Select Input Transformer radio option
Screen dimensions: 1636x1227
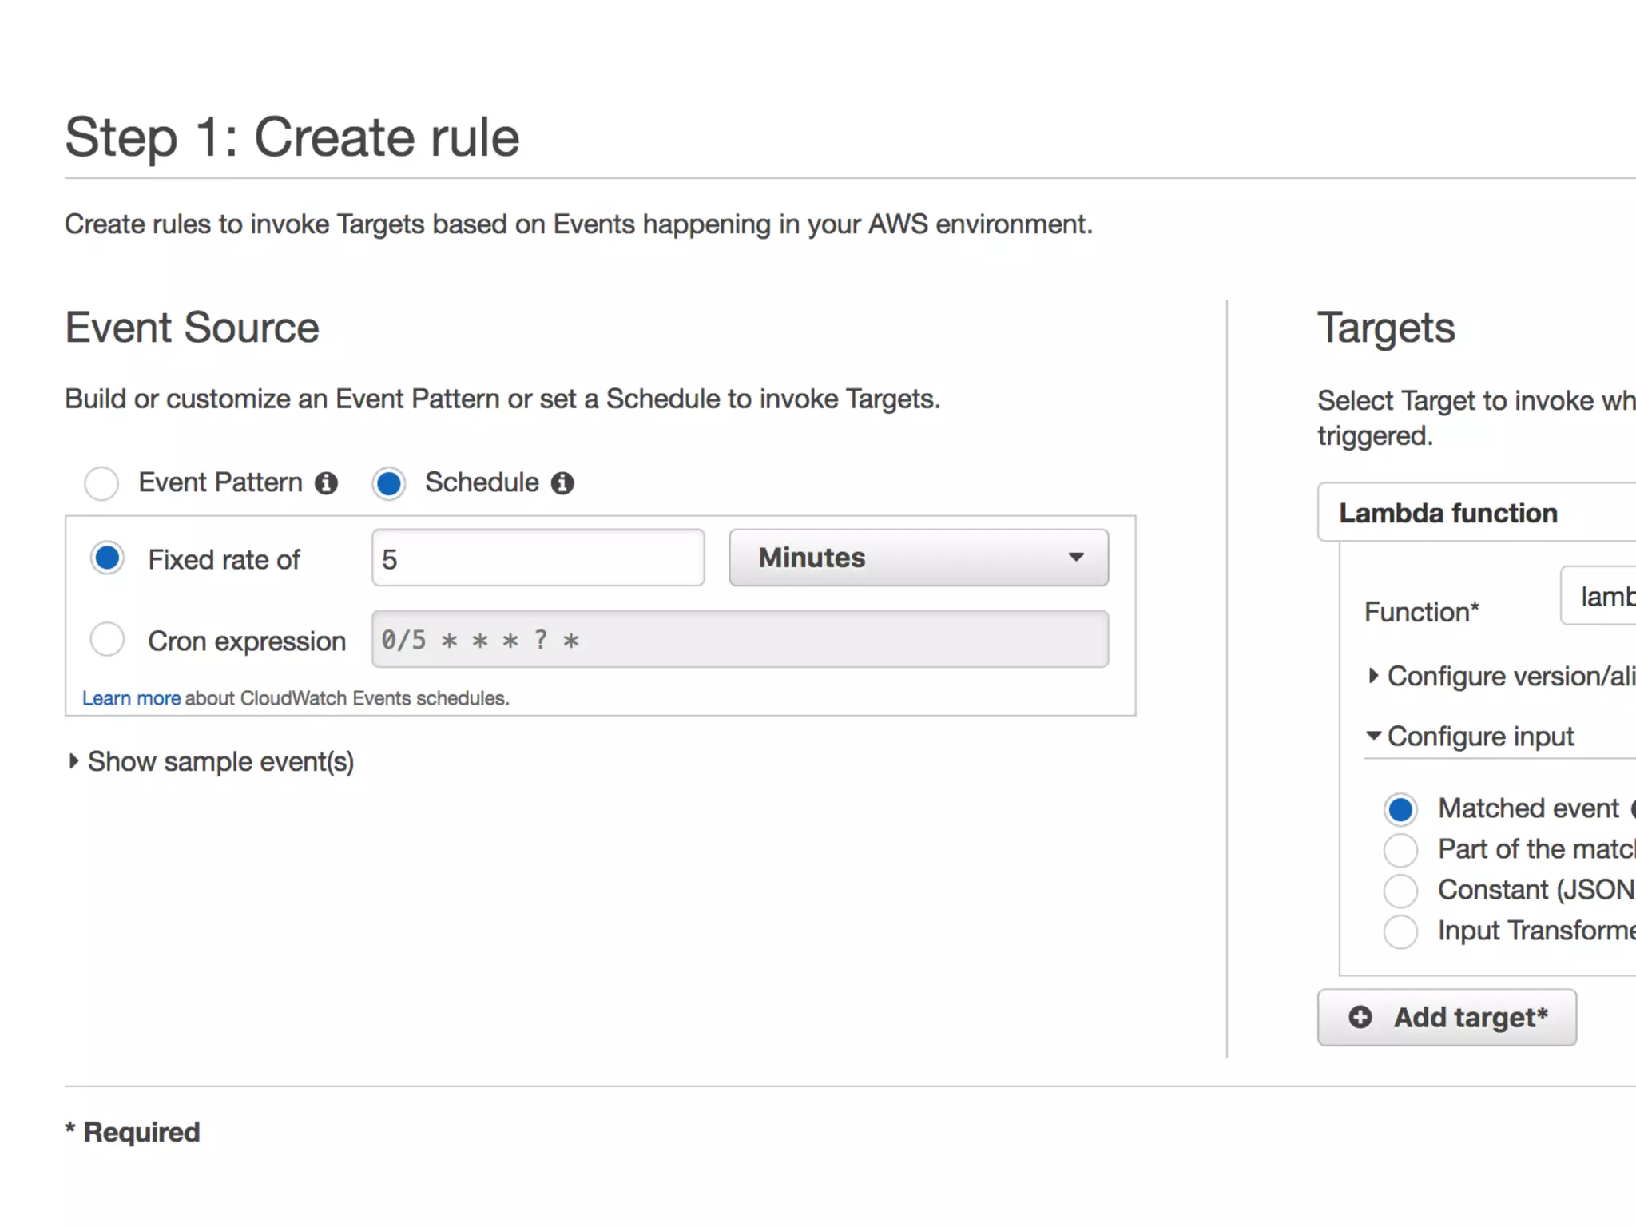click(x=1400, y=931)
